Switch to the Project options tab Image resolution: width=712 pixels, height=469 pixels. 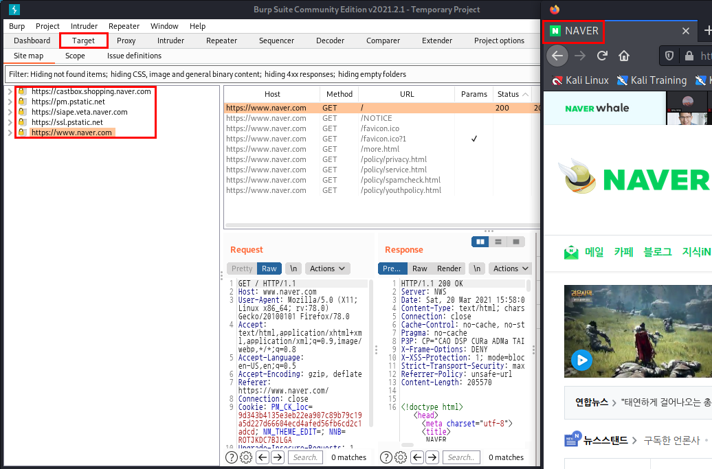tap(499, 41)
